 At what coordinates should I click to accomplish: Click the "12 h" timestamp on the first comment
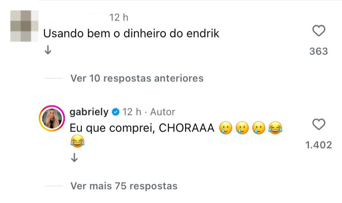point(119,18)
